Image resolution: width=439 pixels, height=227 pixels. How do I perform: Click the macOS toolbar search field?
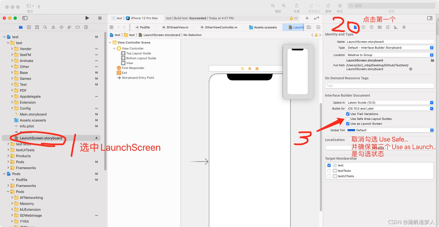pos(391,6)
